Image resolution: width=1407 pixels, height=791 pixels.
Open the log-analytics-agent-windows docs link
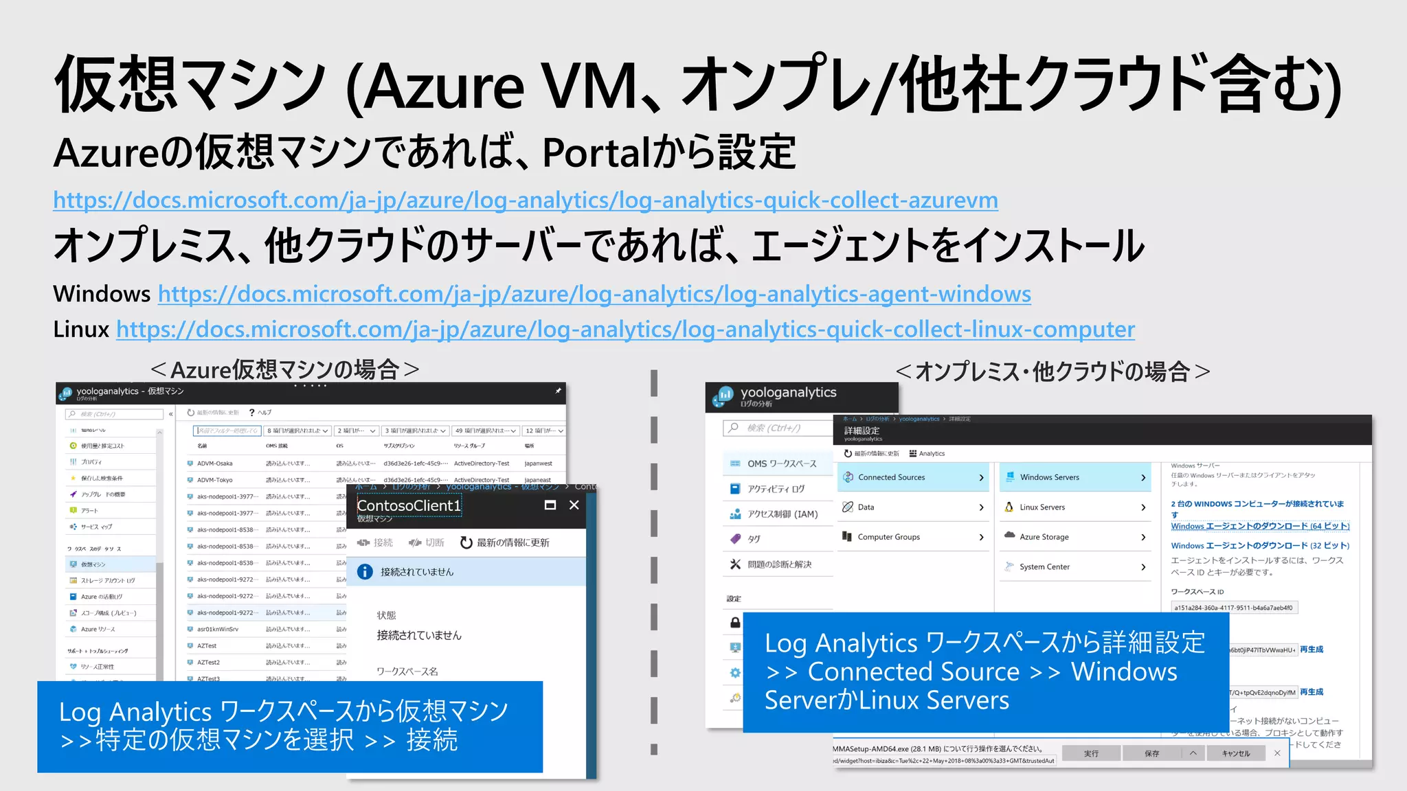point(594,294)
